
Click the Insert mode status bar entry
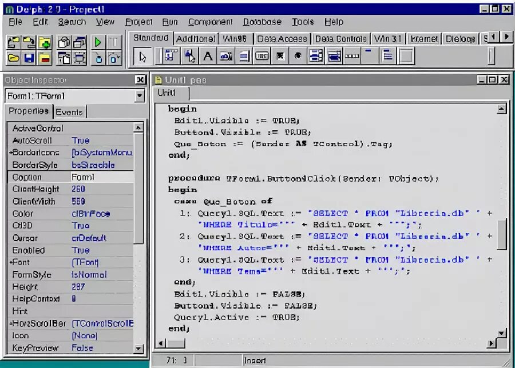tap(255, 361)
